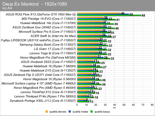155x116 pixels.
Task: Select the ASUS Vivobook S533 label
Action: click(48, 62)
